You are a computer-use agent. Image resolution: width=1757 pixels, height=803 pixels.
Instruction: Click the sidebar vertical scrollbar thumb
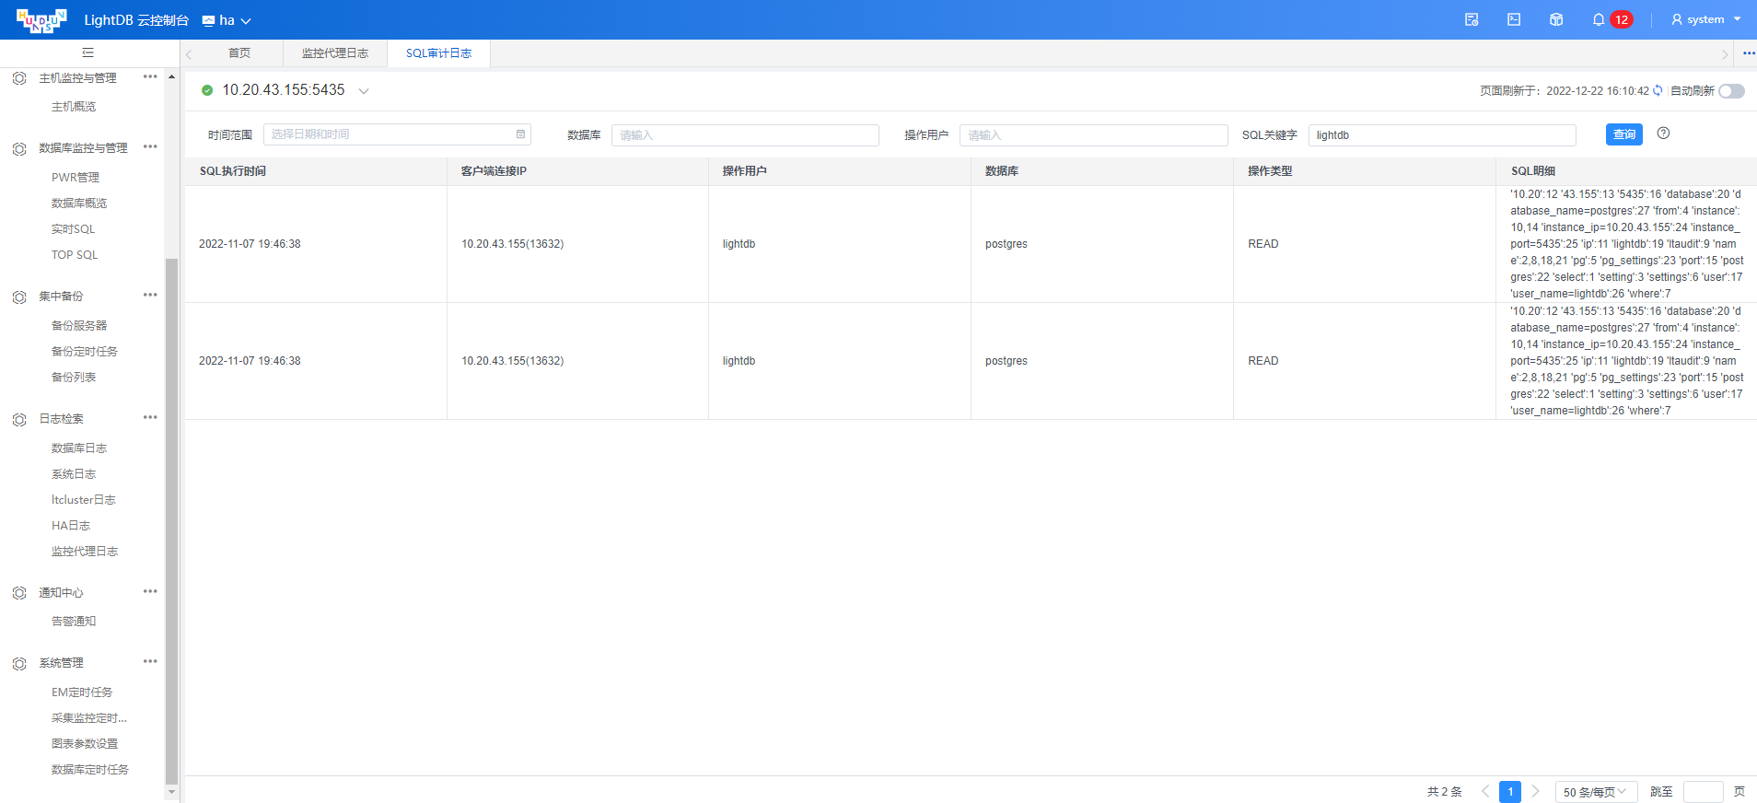point(171,521)
